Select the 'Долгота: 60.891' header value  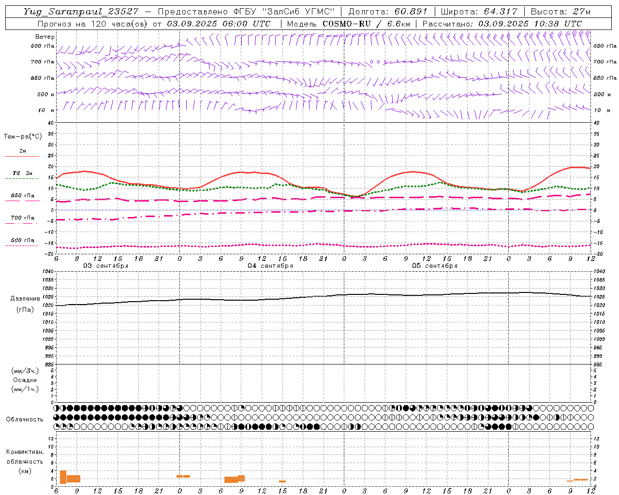tap(388, 12)
